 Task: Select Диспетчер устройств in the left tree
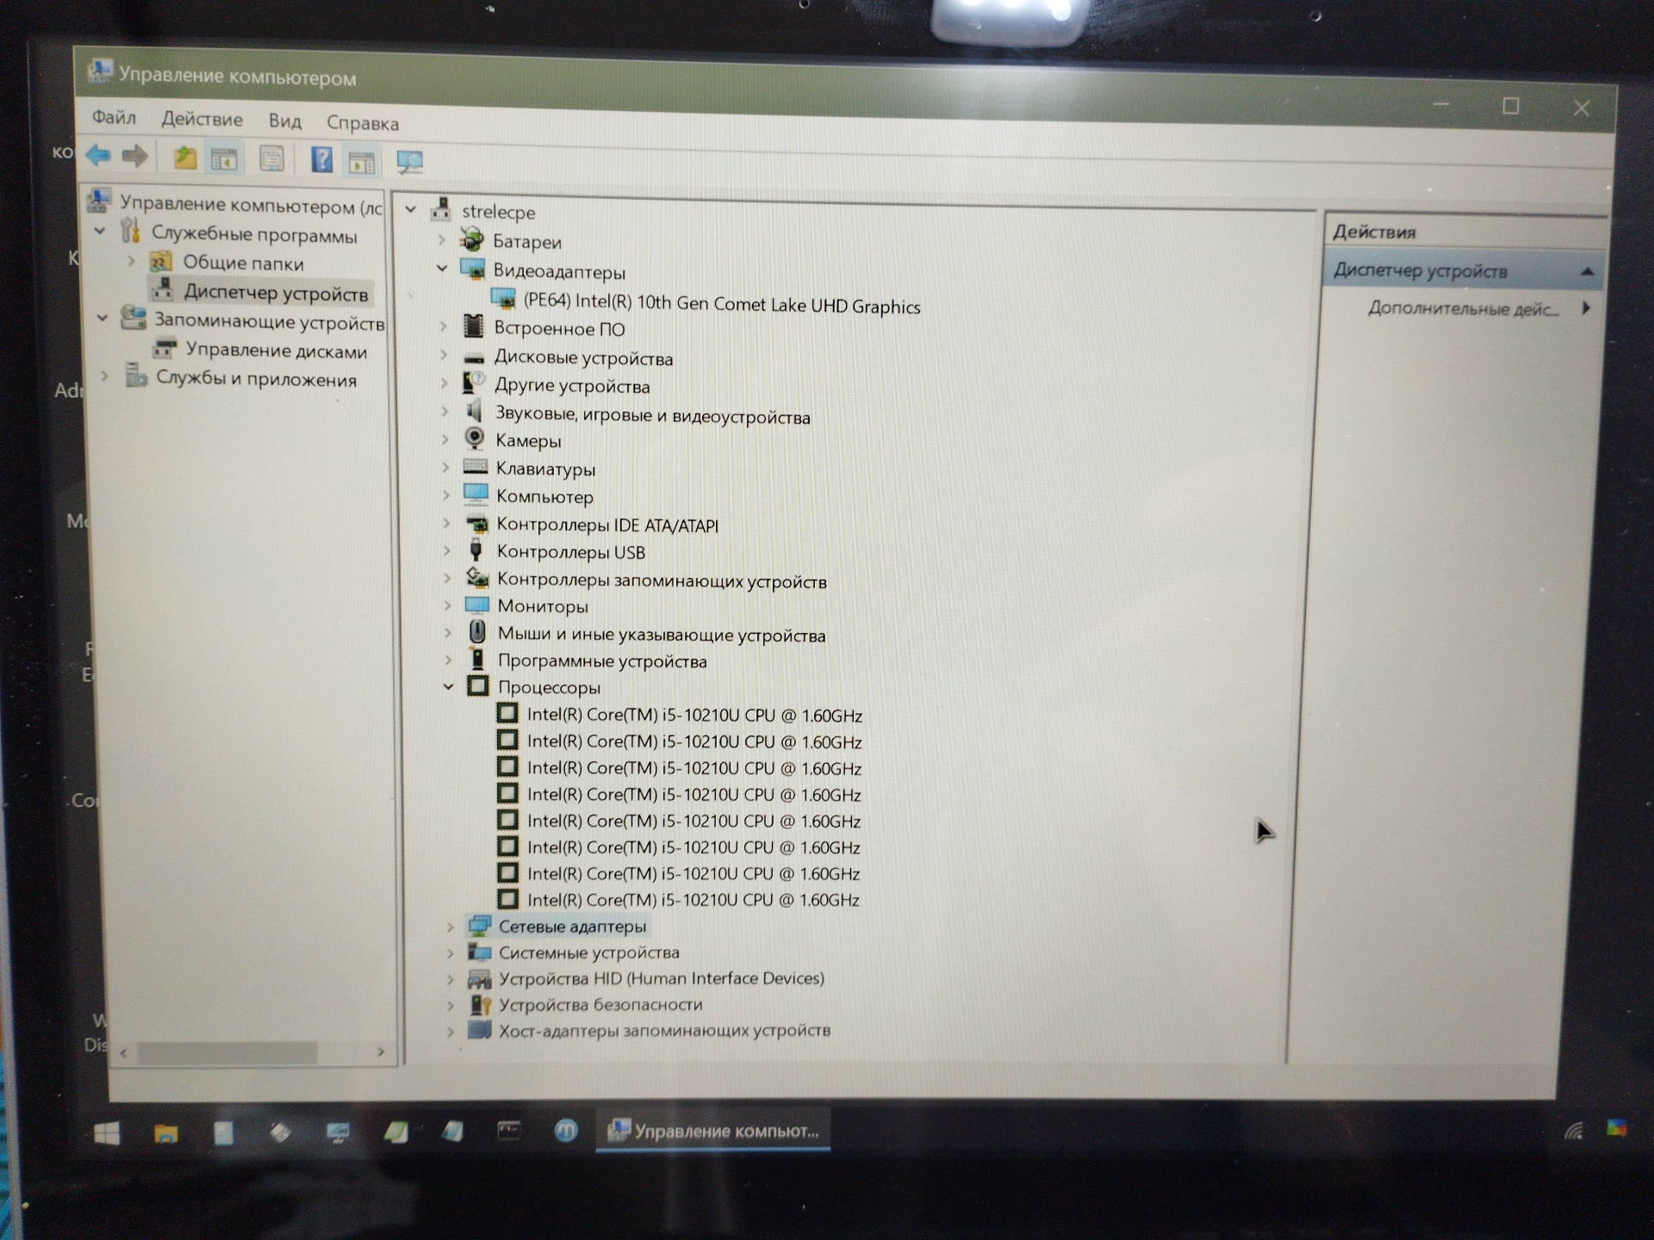[276, 293]
